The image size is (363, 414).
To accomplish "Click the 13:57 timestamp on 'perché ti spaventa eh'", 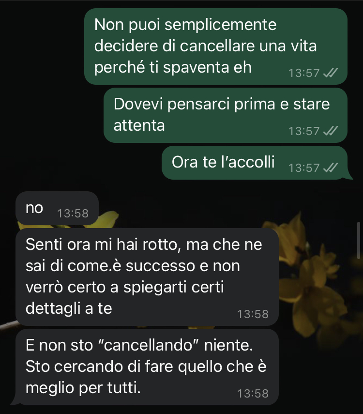I will click(304, 73).
